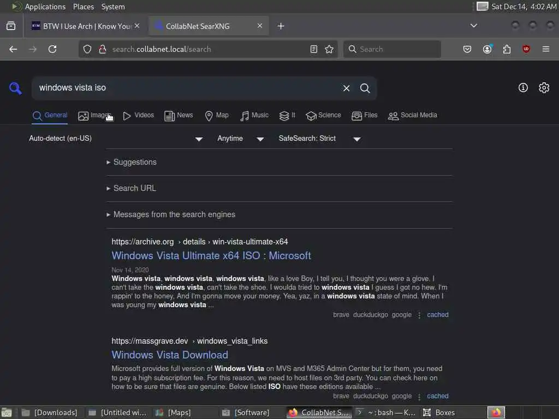
Task: Open the Places menu
Action: 84,7
